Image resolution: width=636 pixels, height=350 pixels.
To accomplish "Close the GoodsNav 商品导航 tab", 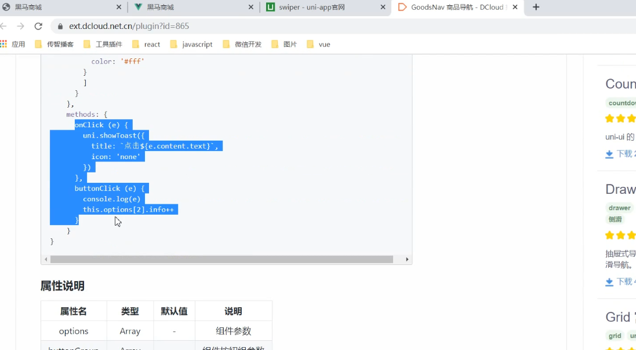I will point(515,8).
